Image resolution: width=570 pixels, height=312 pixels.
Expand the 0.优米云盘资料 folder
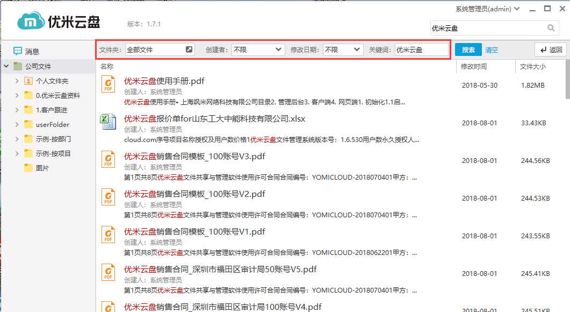pos(18,96)
